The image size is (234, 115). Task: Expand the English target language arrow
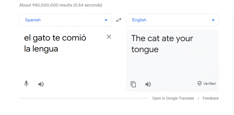point(213,20)
